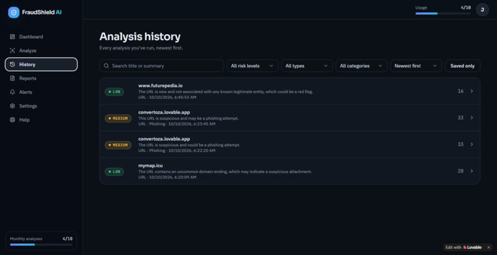Click timestamp 10/10/2026, 6:20:09 AM
Screen dimensions: 497x255
point(173,177)
